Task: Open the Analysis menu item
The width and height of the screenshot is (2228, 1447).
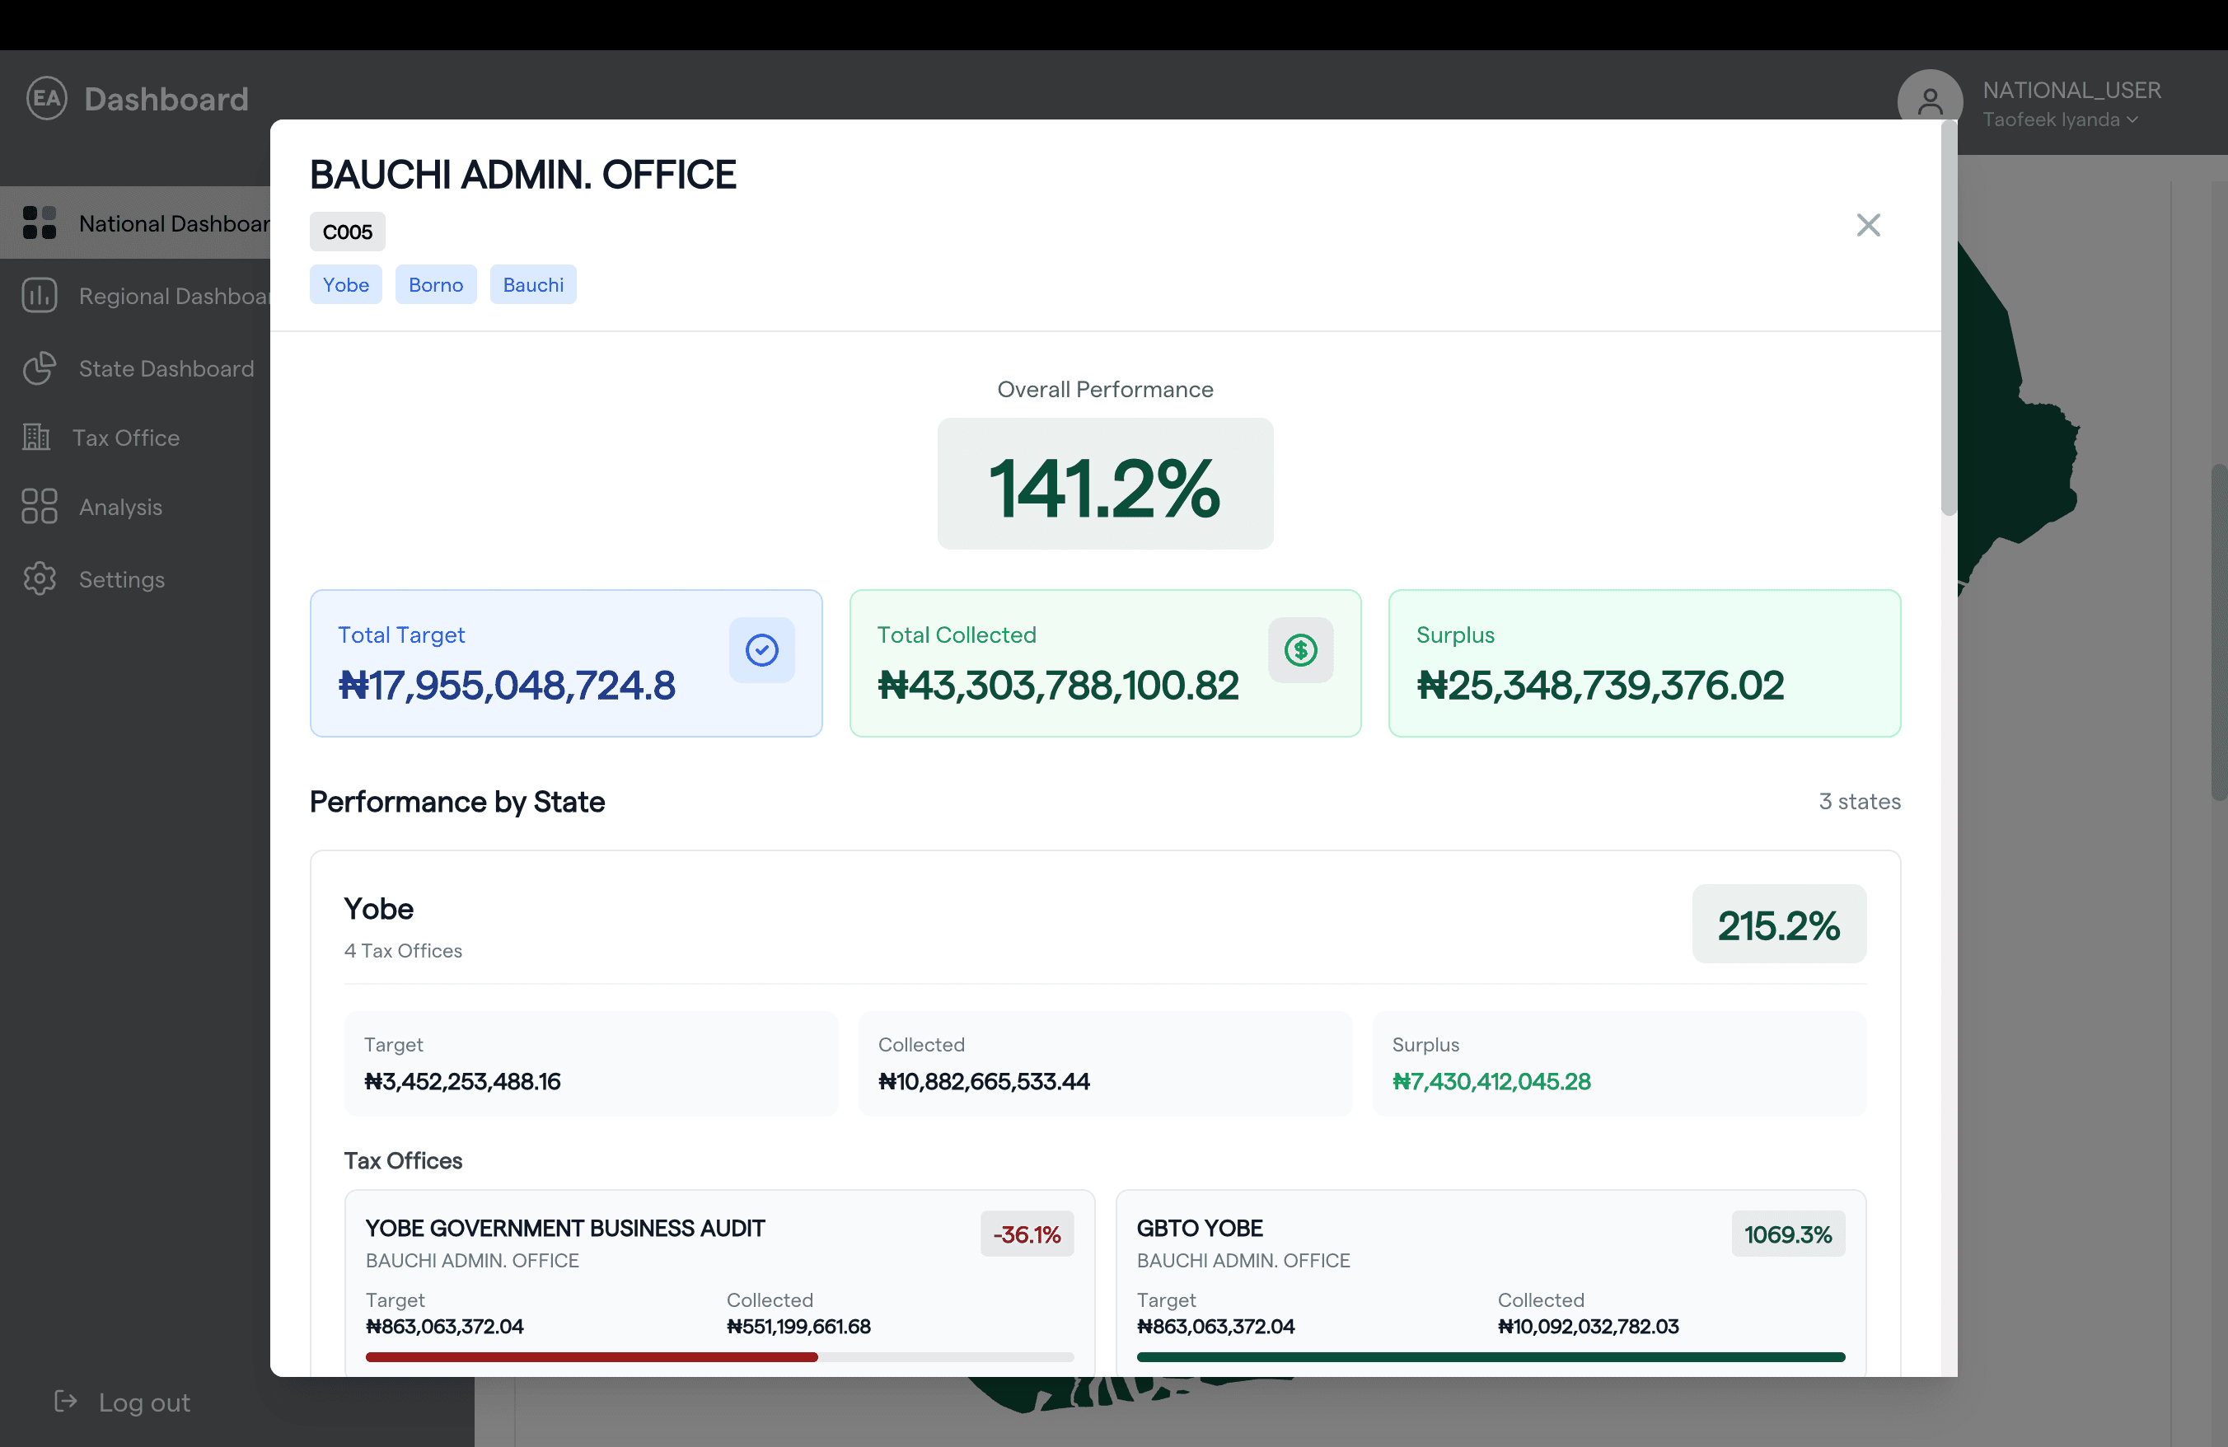Action: (x=119, y=506)
